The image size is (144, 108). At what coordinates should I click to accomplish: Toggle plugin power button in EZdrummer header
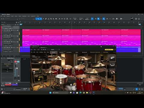tap(32, 49)
